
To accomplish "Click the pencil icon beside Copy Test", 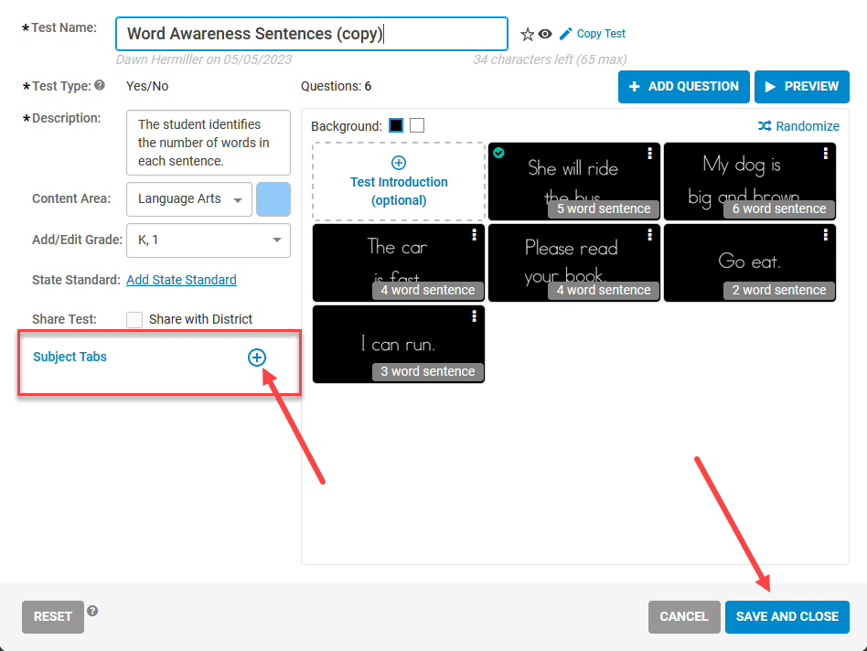I will [x=565, y=34].
